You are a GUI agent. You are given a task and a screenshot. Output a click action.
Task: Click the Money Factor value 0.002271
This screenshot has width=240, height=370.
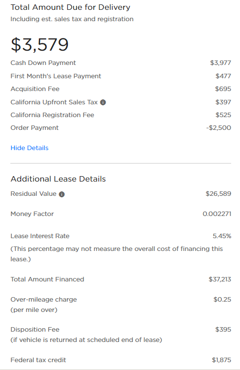click(x=217, y=214)
